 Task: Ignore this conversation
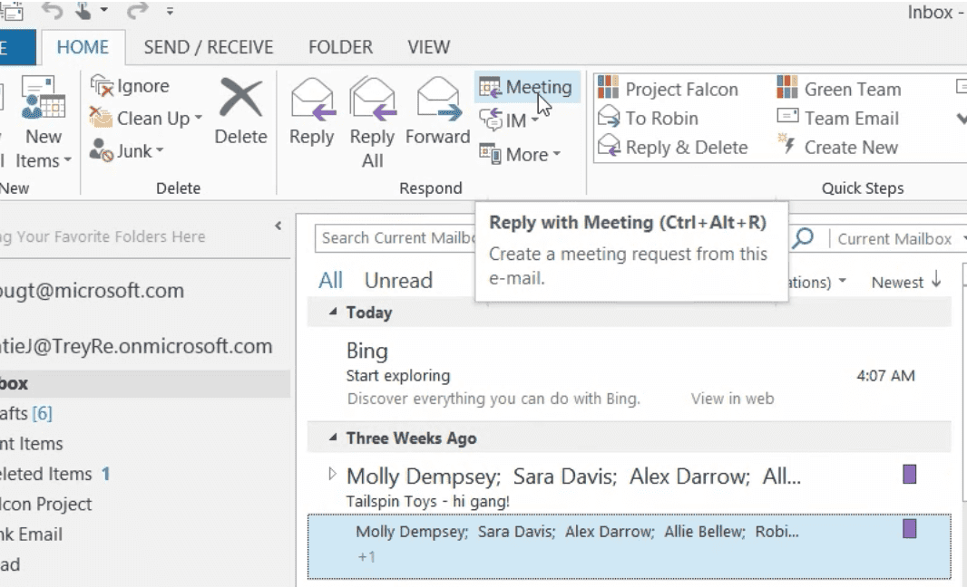click(131, 86)
